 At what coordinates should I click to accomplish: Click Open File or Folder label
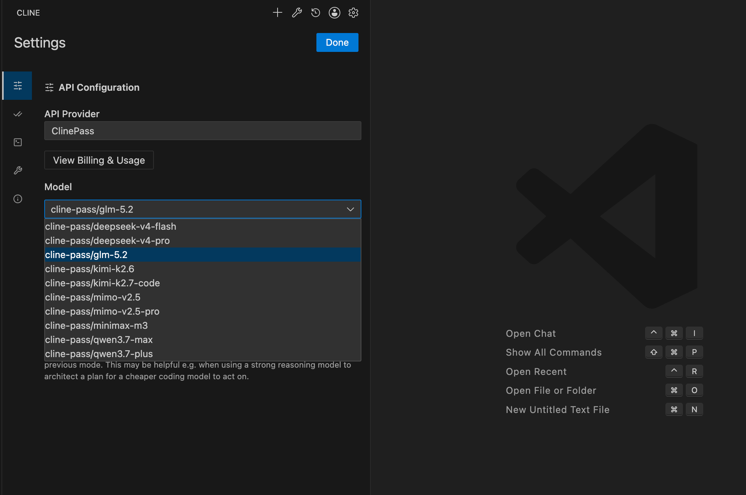551,390
